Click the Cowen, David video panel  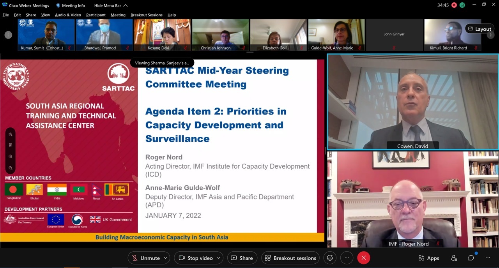point(413,102)
